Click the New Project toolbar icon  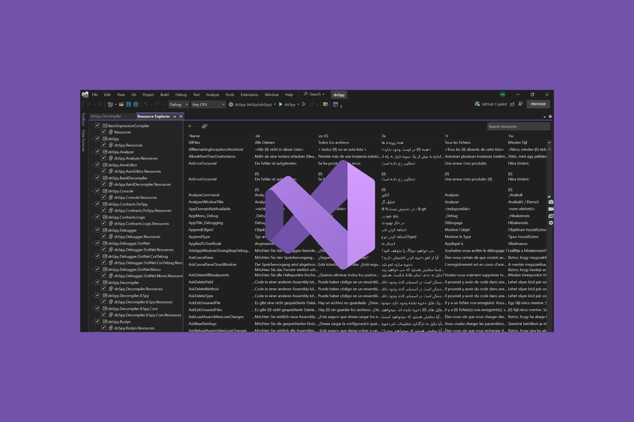pyautogui.click(x=110, y=105)
